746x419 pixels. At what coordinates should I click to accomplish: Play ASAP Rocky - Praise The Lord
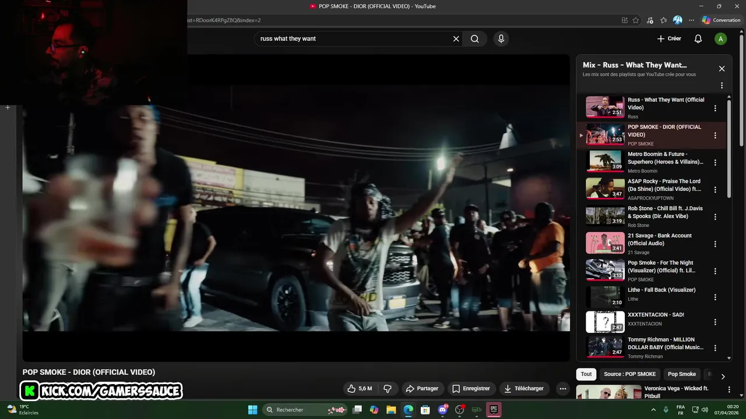(x=604, y=189)
